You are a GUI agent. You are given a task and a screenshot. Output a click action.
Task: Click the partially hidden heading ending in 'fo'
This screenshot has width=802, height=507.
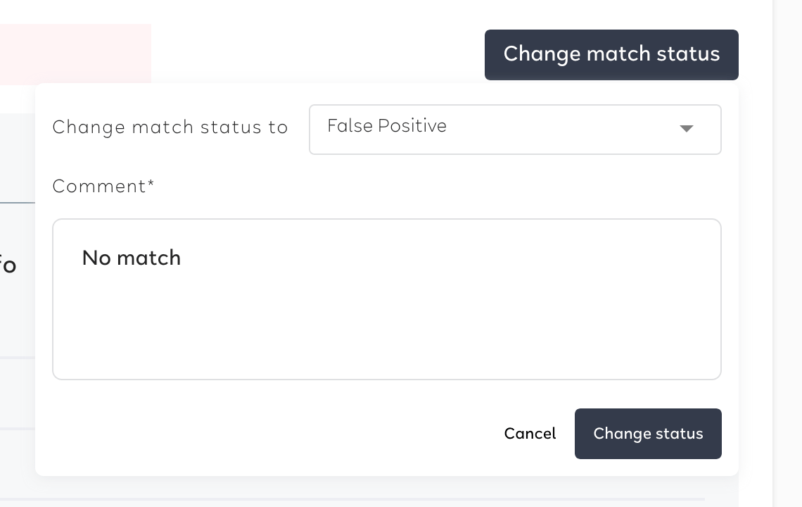tap(8, 265)
